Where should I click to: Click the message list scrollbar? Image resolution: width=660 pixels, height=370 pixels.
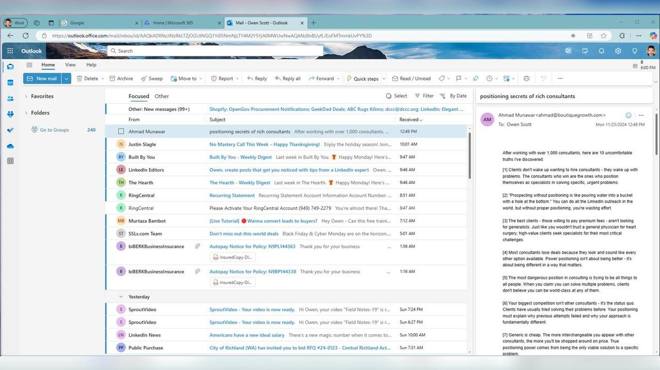tap(469, 155)
